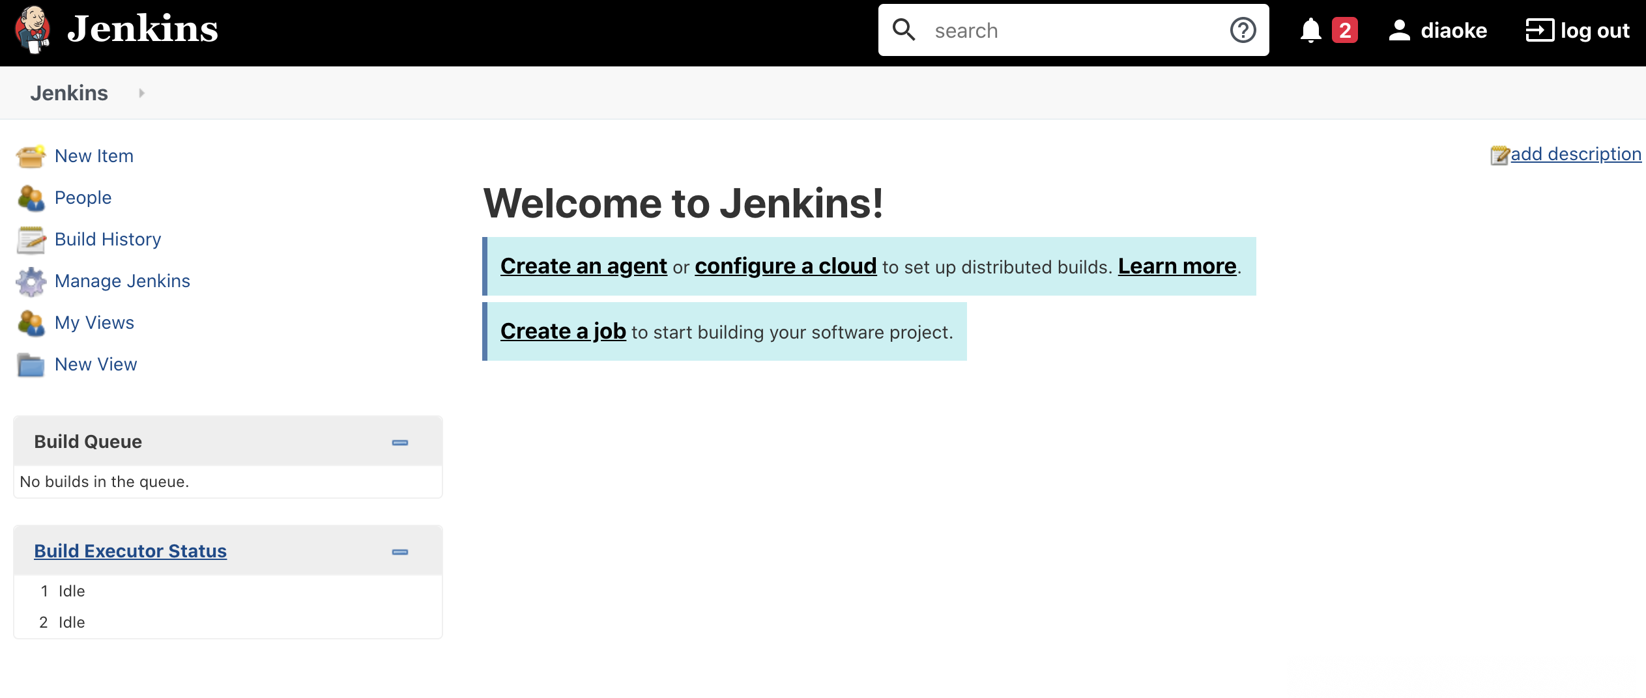Open the People page
1646x698 pixels.
click(x=83, y=198)
